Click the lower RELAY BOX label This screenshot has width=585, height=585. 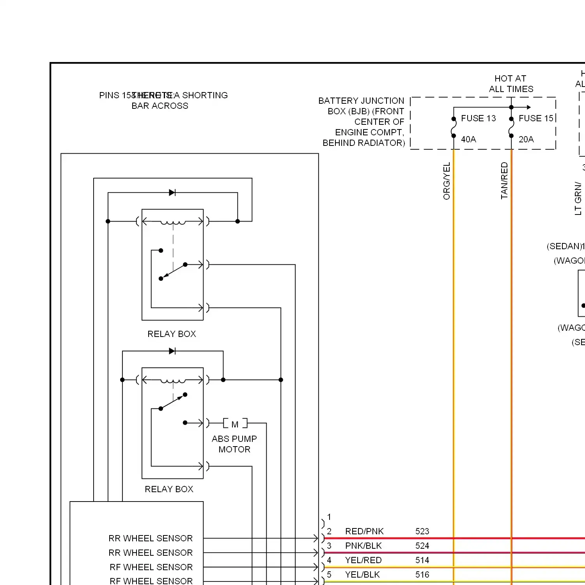[169, 489]
